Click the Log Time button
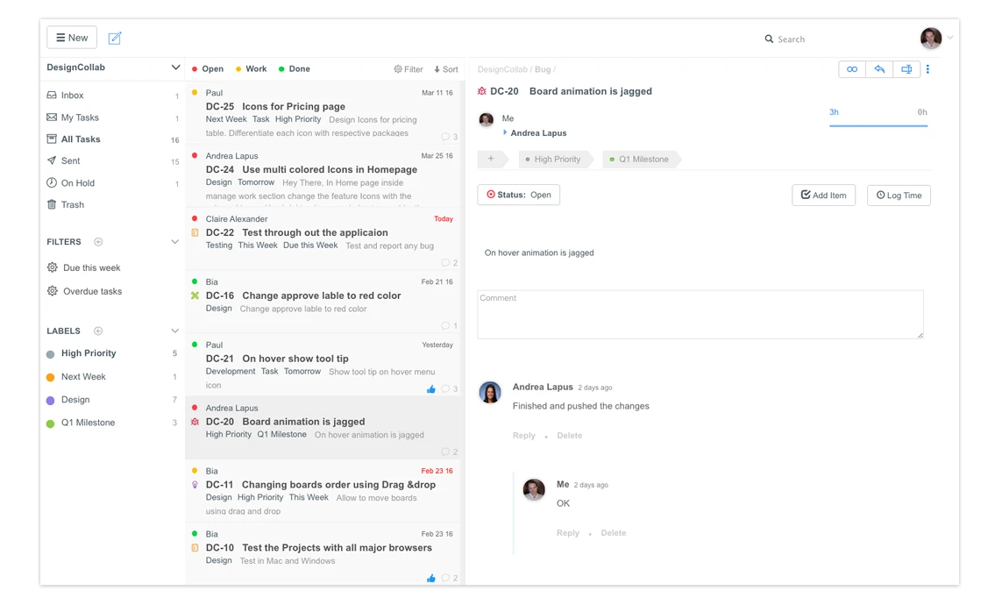 coord(899,196)
